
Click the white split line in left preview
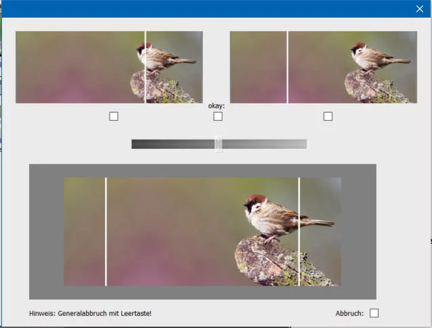click(x=145, y=67)
